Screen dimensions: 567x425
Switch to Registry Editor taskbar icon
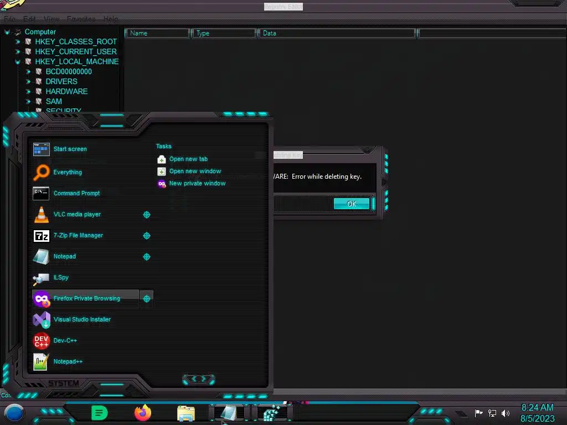(x=271, y=413)
